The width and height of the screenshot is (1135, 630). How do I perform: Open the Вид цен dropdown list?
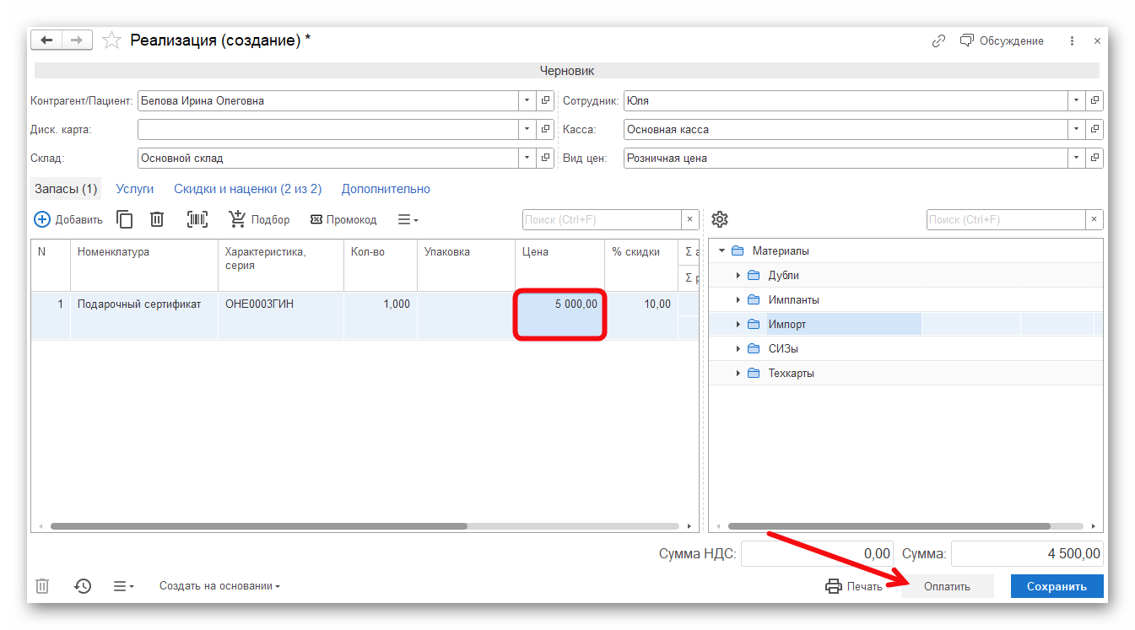click(x=1077, y=158)
